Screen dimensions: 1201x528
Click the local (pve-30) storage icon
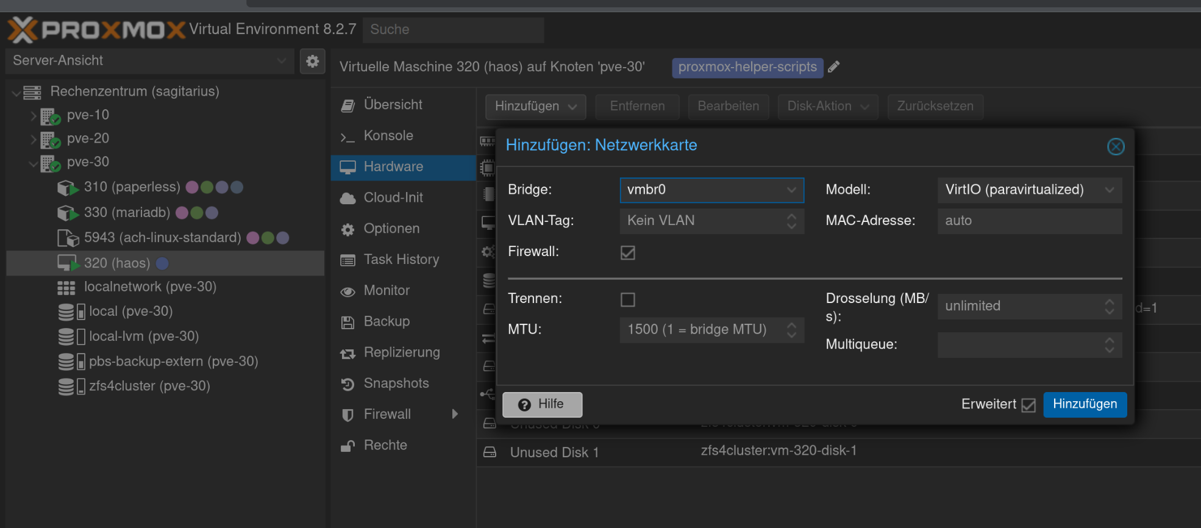coord(71,312)
